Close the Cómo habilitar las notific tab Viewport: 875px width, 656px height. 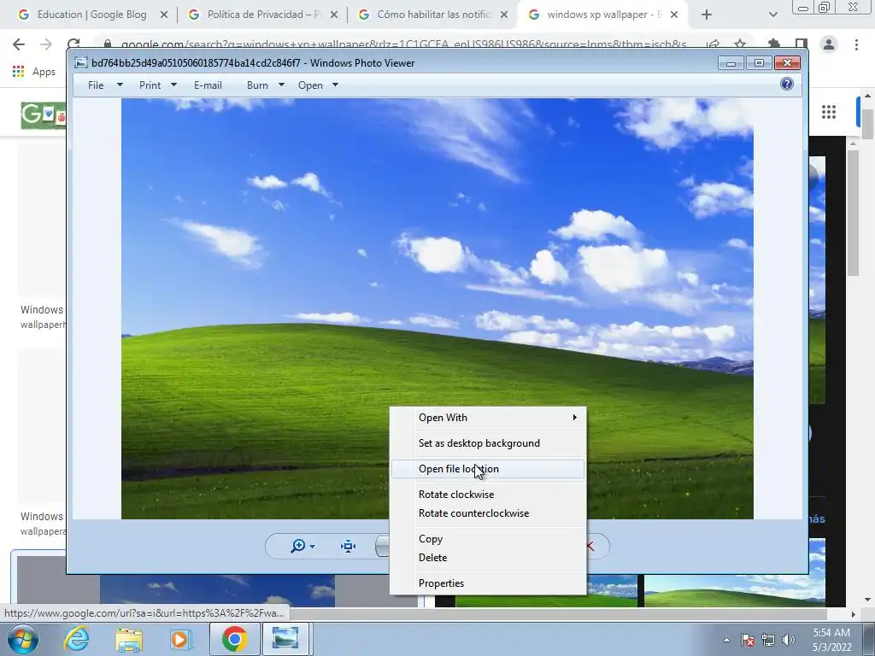pos(504,15)
